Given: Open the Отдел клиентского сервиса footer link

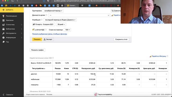Looking at the screenshot, I should tap(35, 95).
